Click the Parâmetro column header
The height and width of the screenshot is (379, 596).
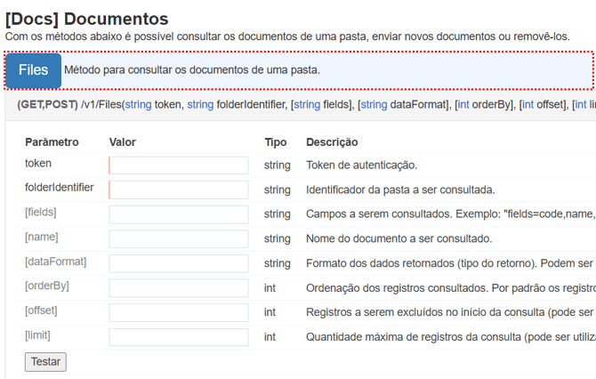click(52, 142)
